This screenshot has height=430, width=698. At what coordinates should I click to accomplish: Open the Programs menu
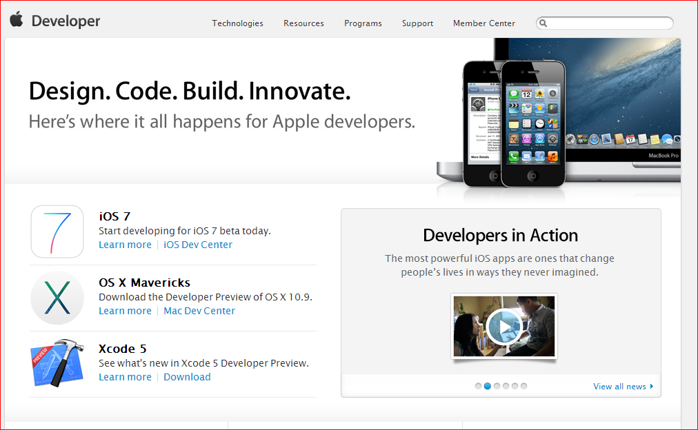point(363,23)
